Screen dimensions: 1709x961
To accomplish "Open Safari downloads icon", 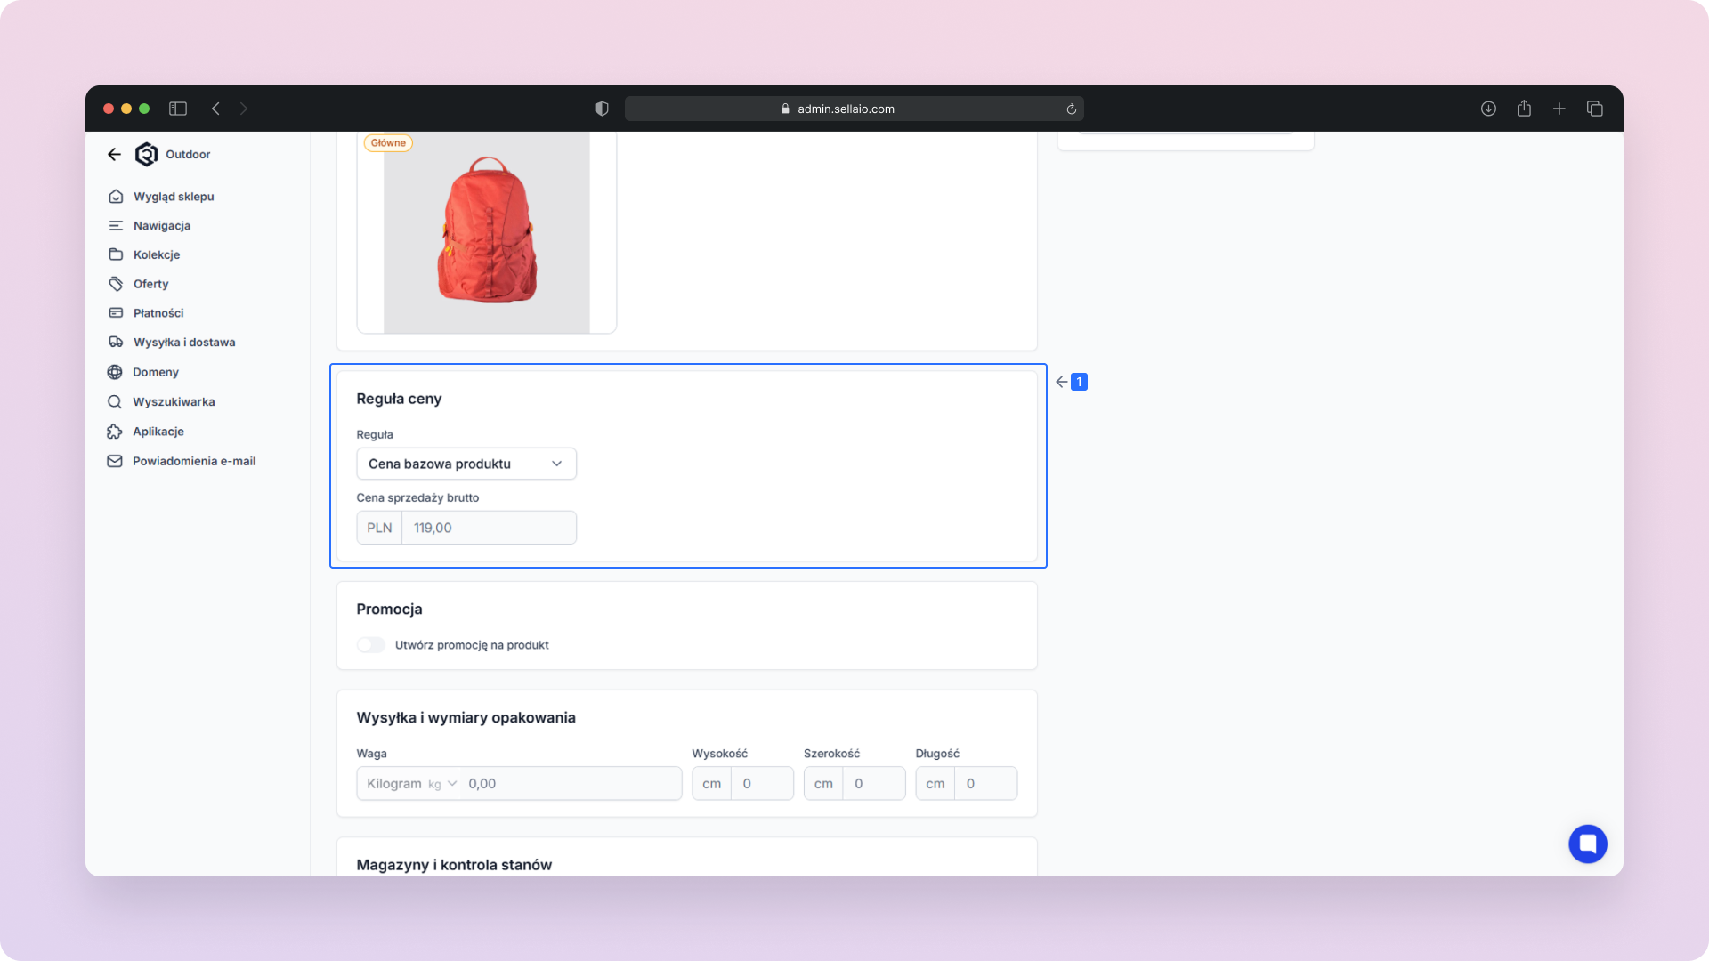I will pyautogui.click(x=1488, y=109).
